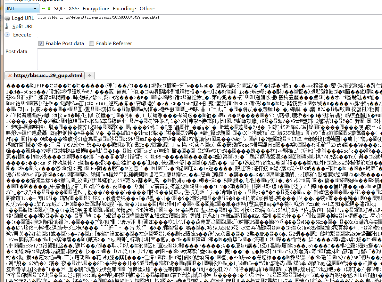Click the UC favicon on the tab
The image size is (382, 282).
(10, 76)
